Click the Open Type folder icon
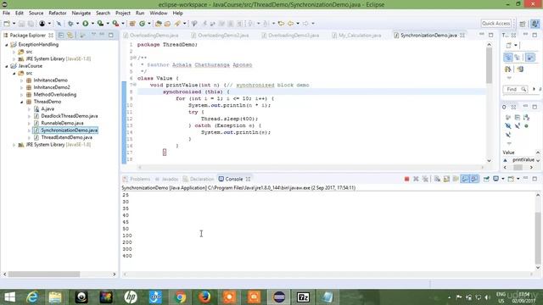The image size is (543, 305). pyautogui.click(x=159, y=24)
